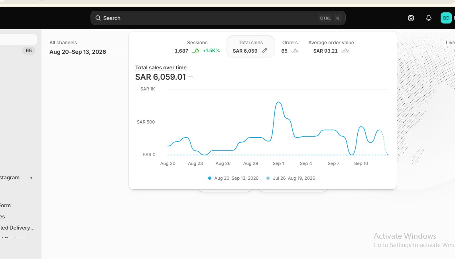Click the sales peak near Sep 1 on chart
455x259 pixels.
(279, 102)
